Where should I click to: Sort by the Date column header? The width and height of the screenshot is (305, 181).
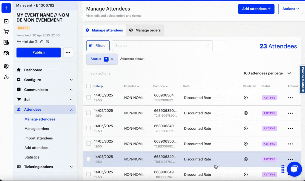(x=98, y=86)
